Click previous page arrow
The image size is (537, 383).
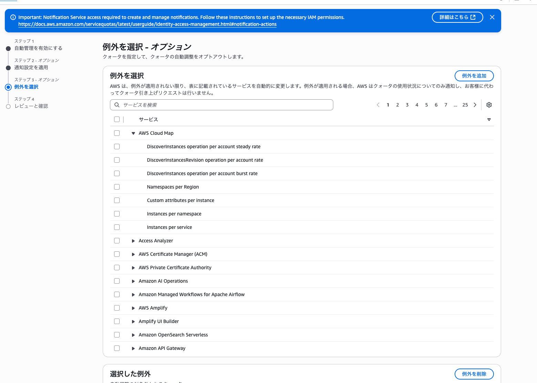378,105
